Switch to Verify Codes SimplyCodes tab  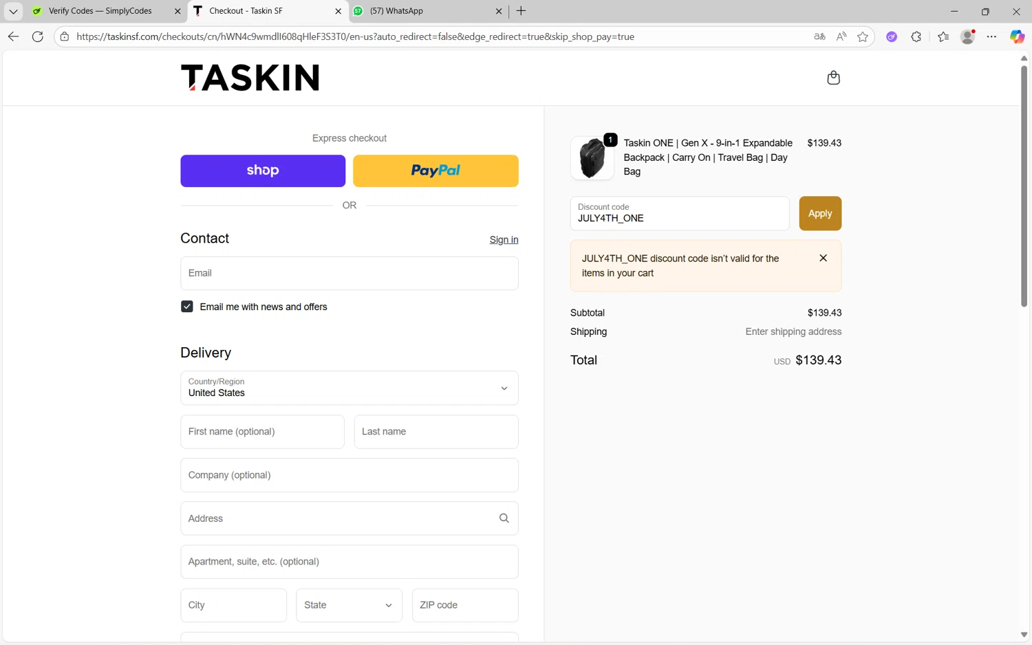(100, 11)
